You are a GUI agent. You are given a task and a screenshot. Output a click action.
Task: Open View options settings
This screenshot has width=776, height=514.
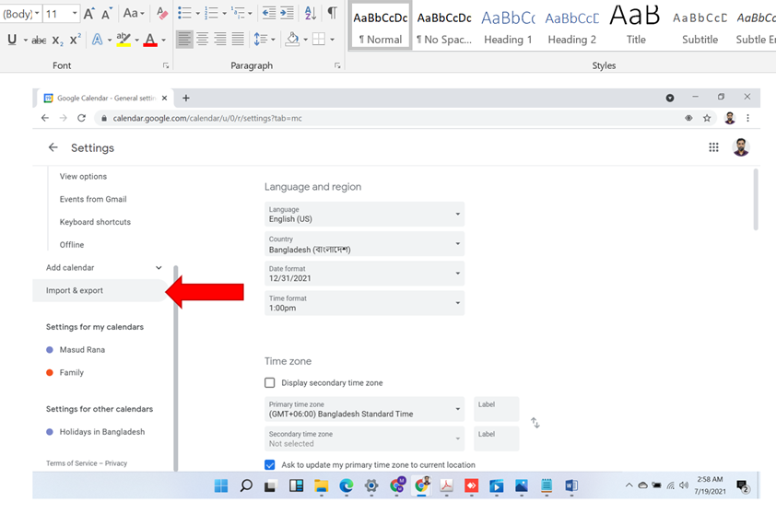point(83,176)
